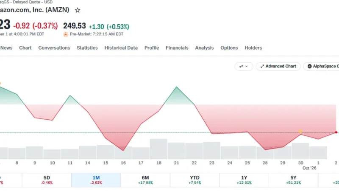Click the chart low point above date 16
The height and width of the screenshot is (191, 339).
(123, 150)
